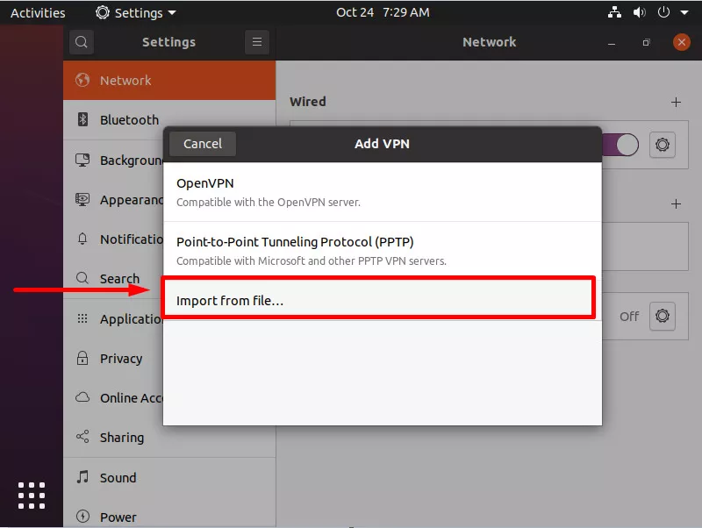Click the Sharing icon in sidebar
The height and width of the screenshot is (528, 702).
click(82, 437)
